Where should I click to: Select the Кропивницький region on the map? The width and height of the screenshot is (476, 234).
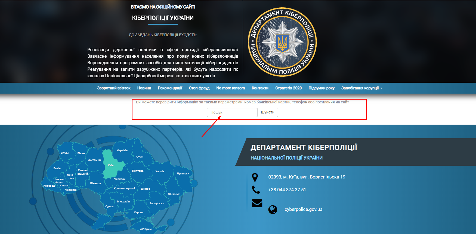124,189
